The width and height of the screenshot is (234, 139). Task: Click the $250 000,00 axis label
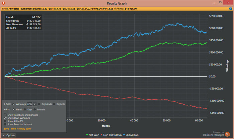pos(216,16)
